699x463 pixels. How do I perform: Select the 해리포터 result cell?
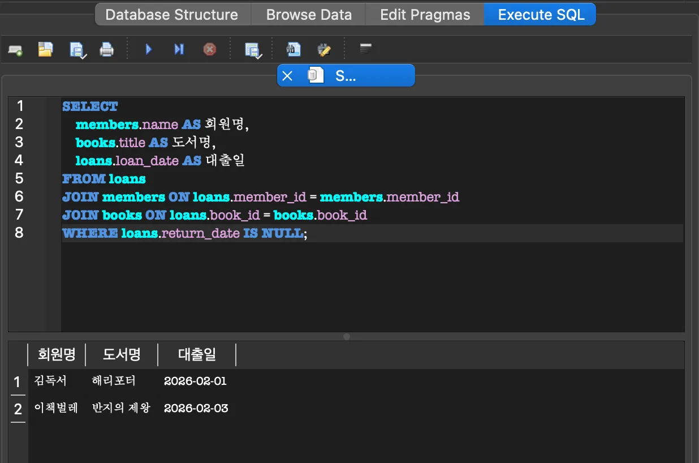point(114,381)
